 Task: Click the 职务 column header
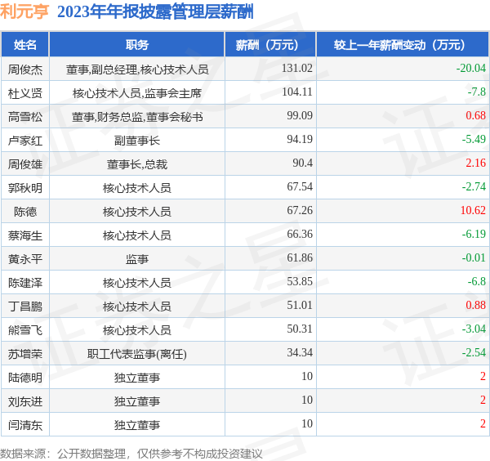point(137,45)
